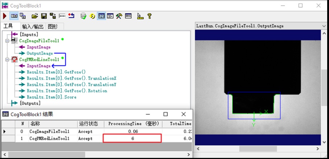The height and width of the screenshot is (159, 329).
Task: Toggle the 123 results table icon
Action: 102,16
